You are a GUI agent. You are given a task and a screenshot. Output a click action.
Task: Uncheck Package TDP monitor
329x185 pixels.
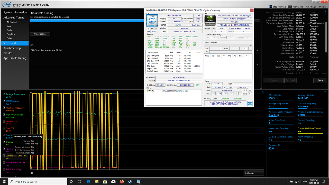4,122
